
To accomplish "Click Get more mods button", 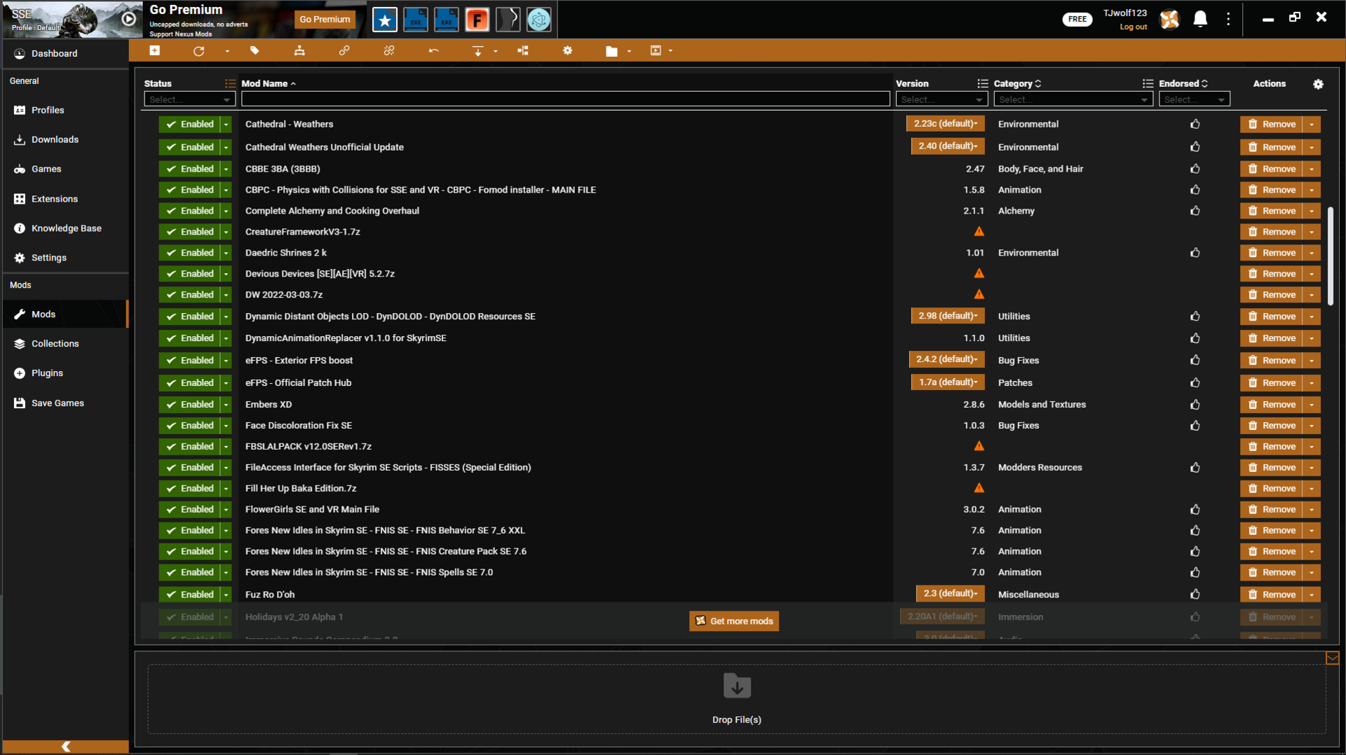I will click(734, 621).
